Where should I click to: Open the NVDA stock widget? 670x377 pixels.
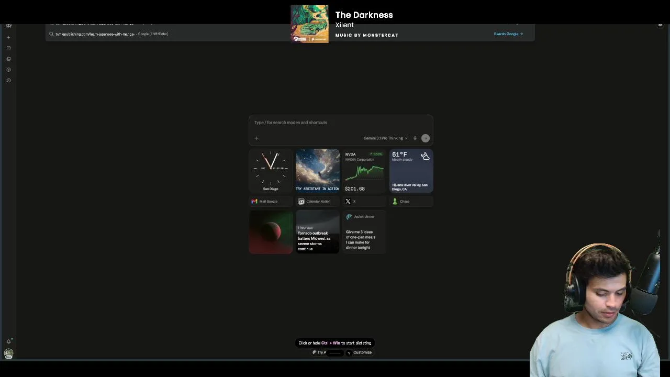coord(364,171)
